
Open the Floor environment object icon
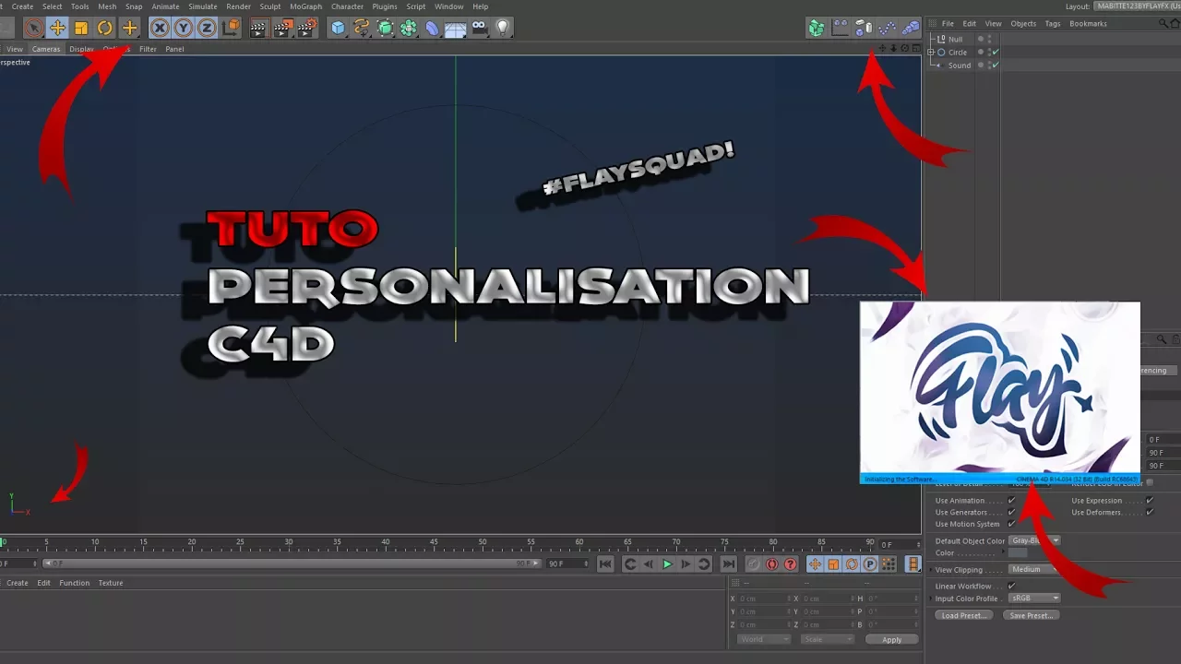click(x=455, y=28)
